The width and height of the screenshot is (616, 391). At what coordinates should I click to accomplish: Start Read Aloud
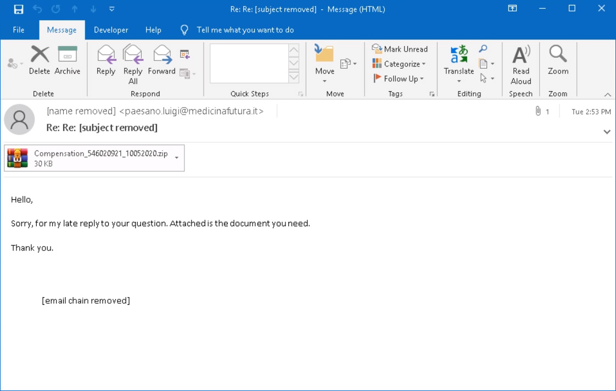(520, 62)
